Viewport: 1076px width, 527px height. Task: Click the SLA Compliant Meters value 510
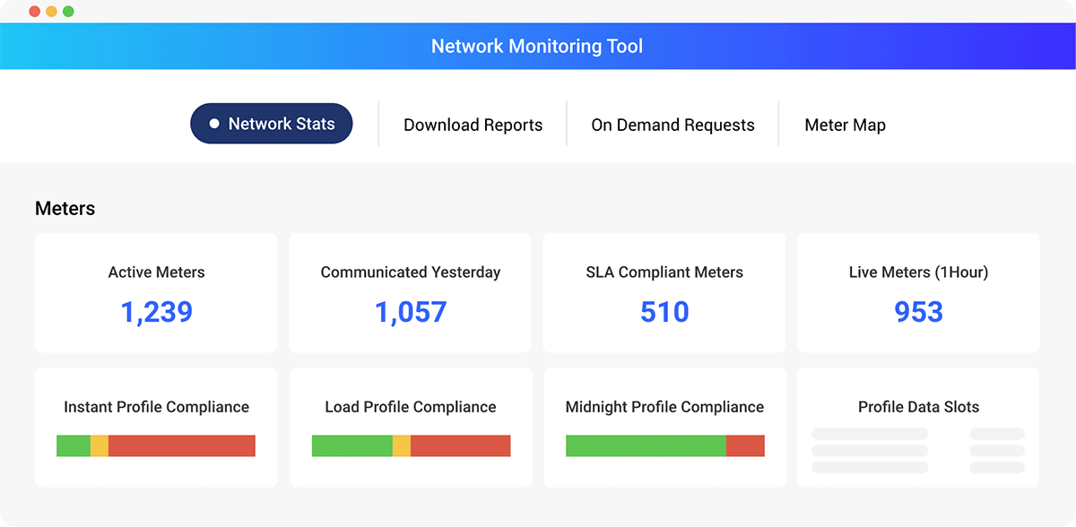(664, 312)
